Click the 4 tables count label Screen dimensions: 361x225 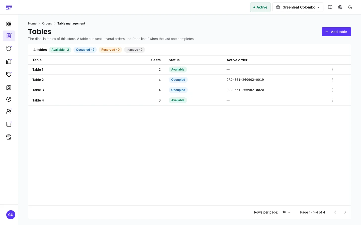coord(40,50)
